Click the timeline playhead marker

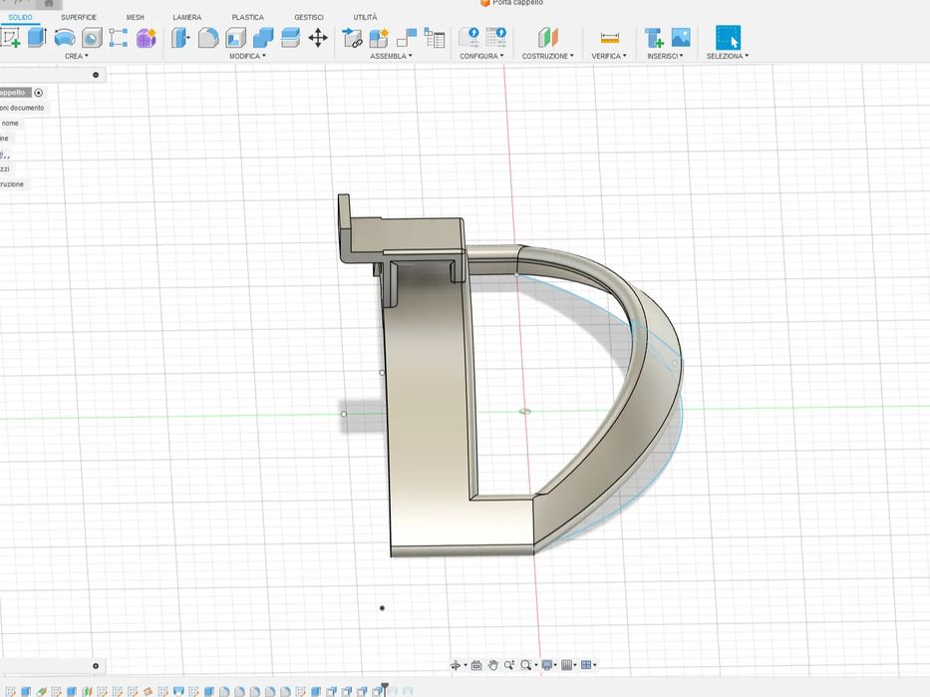[x=385, y=686]
